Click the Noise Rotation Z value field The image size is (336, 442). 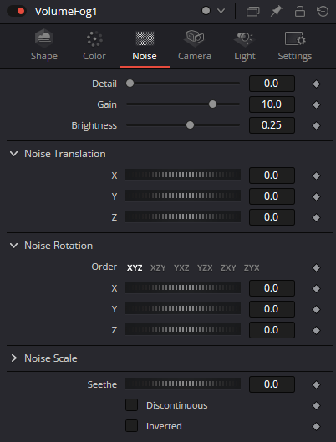[x=272, y=330]
